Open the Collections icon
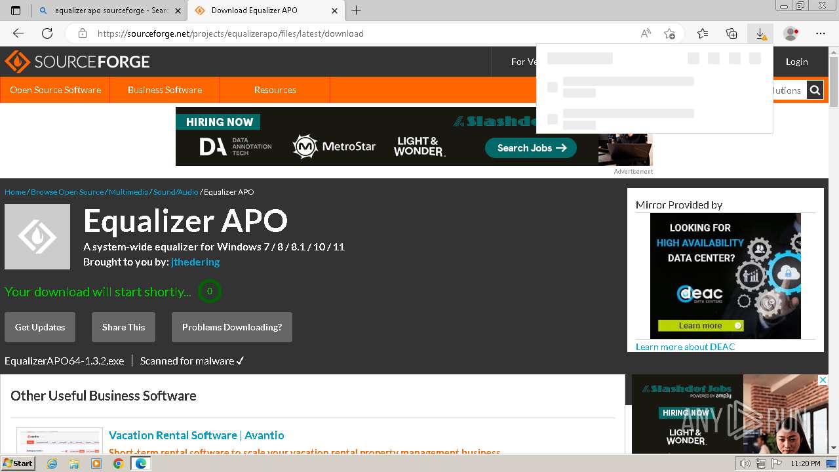 (x=732, y=33)
